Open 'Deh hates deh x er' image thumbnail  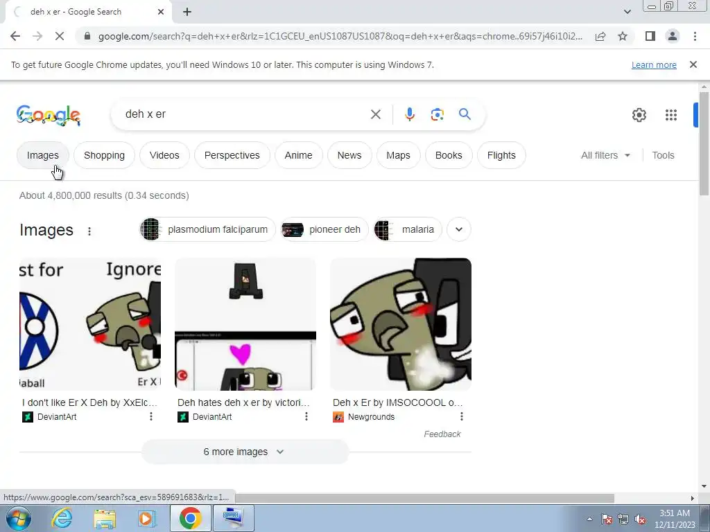pos(245,324)
